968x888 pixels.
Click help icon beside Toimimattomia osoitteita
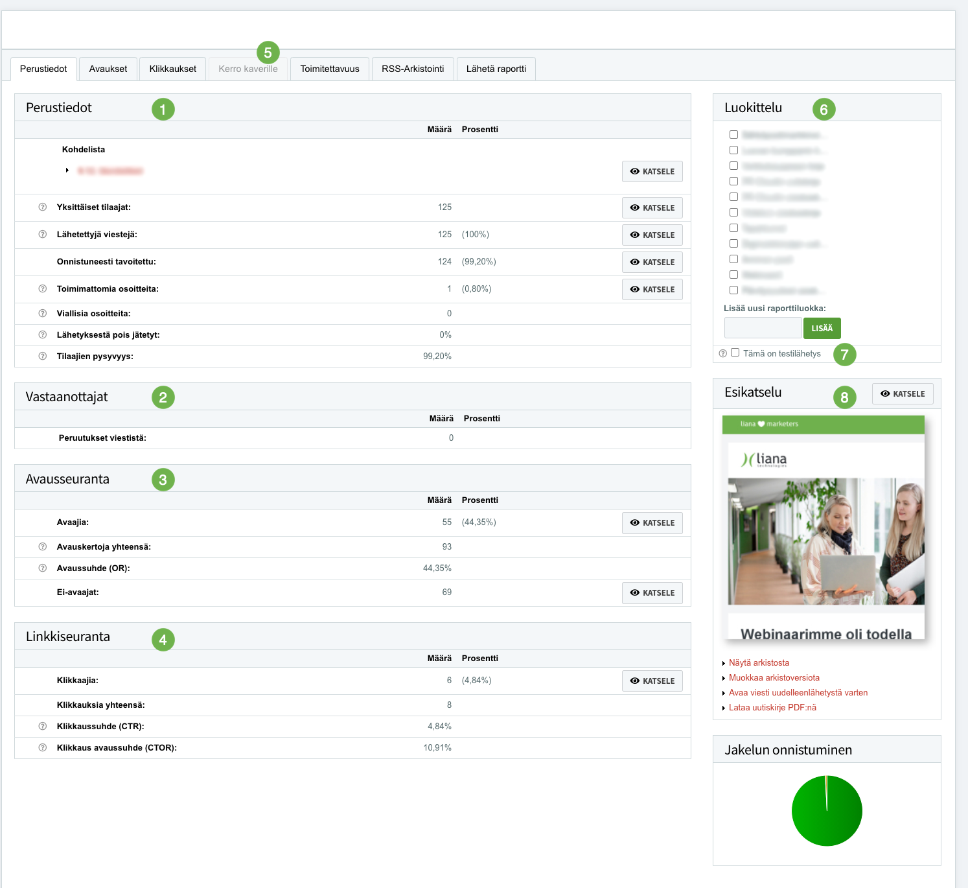[x=43, y=289]
